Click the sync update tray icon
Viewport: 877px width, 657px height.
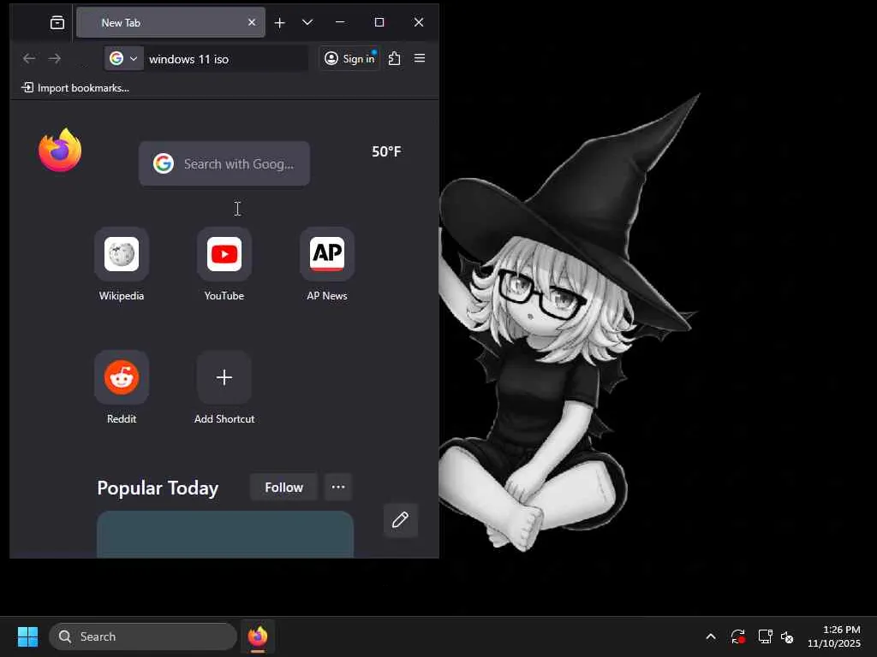coord(737,636)
